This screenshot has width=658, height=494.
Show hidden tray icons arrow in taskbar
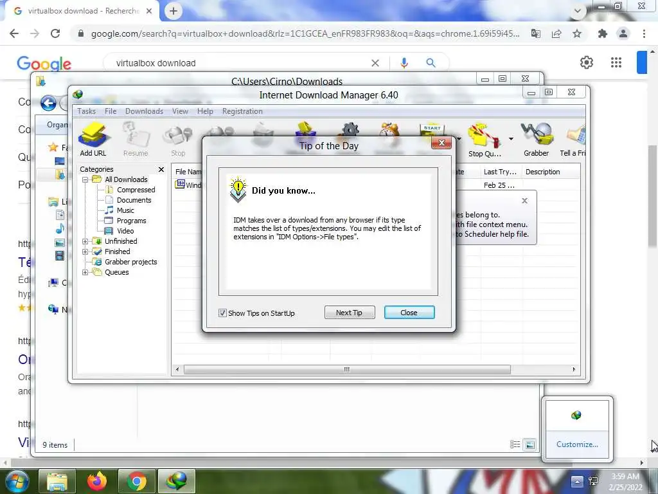pos(576,482)
